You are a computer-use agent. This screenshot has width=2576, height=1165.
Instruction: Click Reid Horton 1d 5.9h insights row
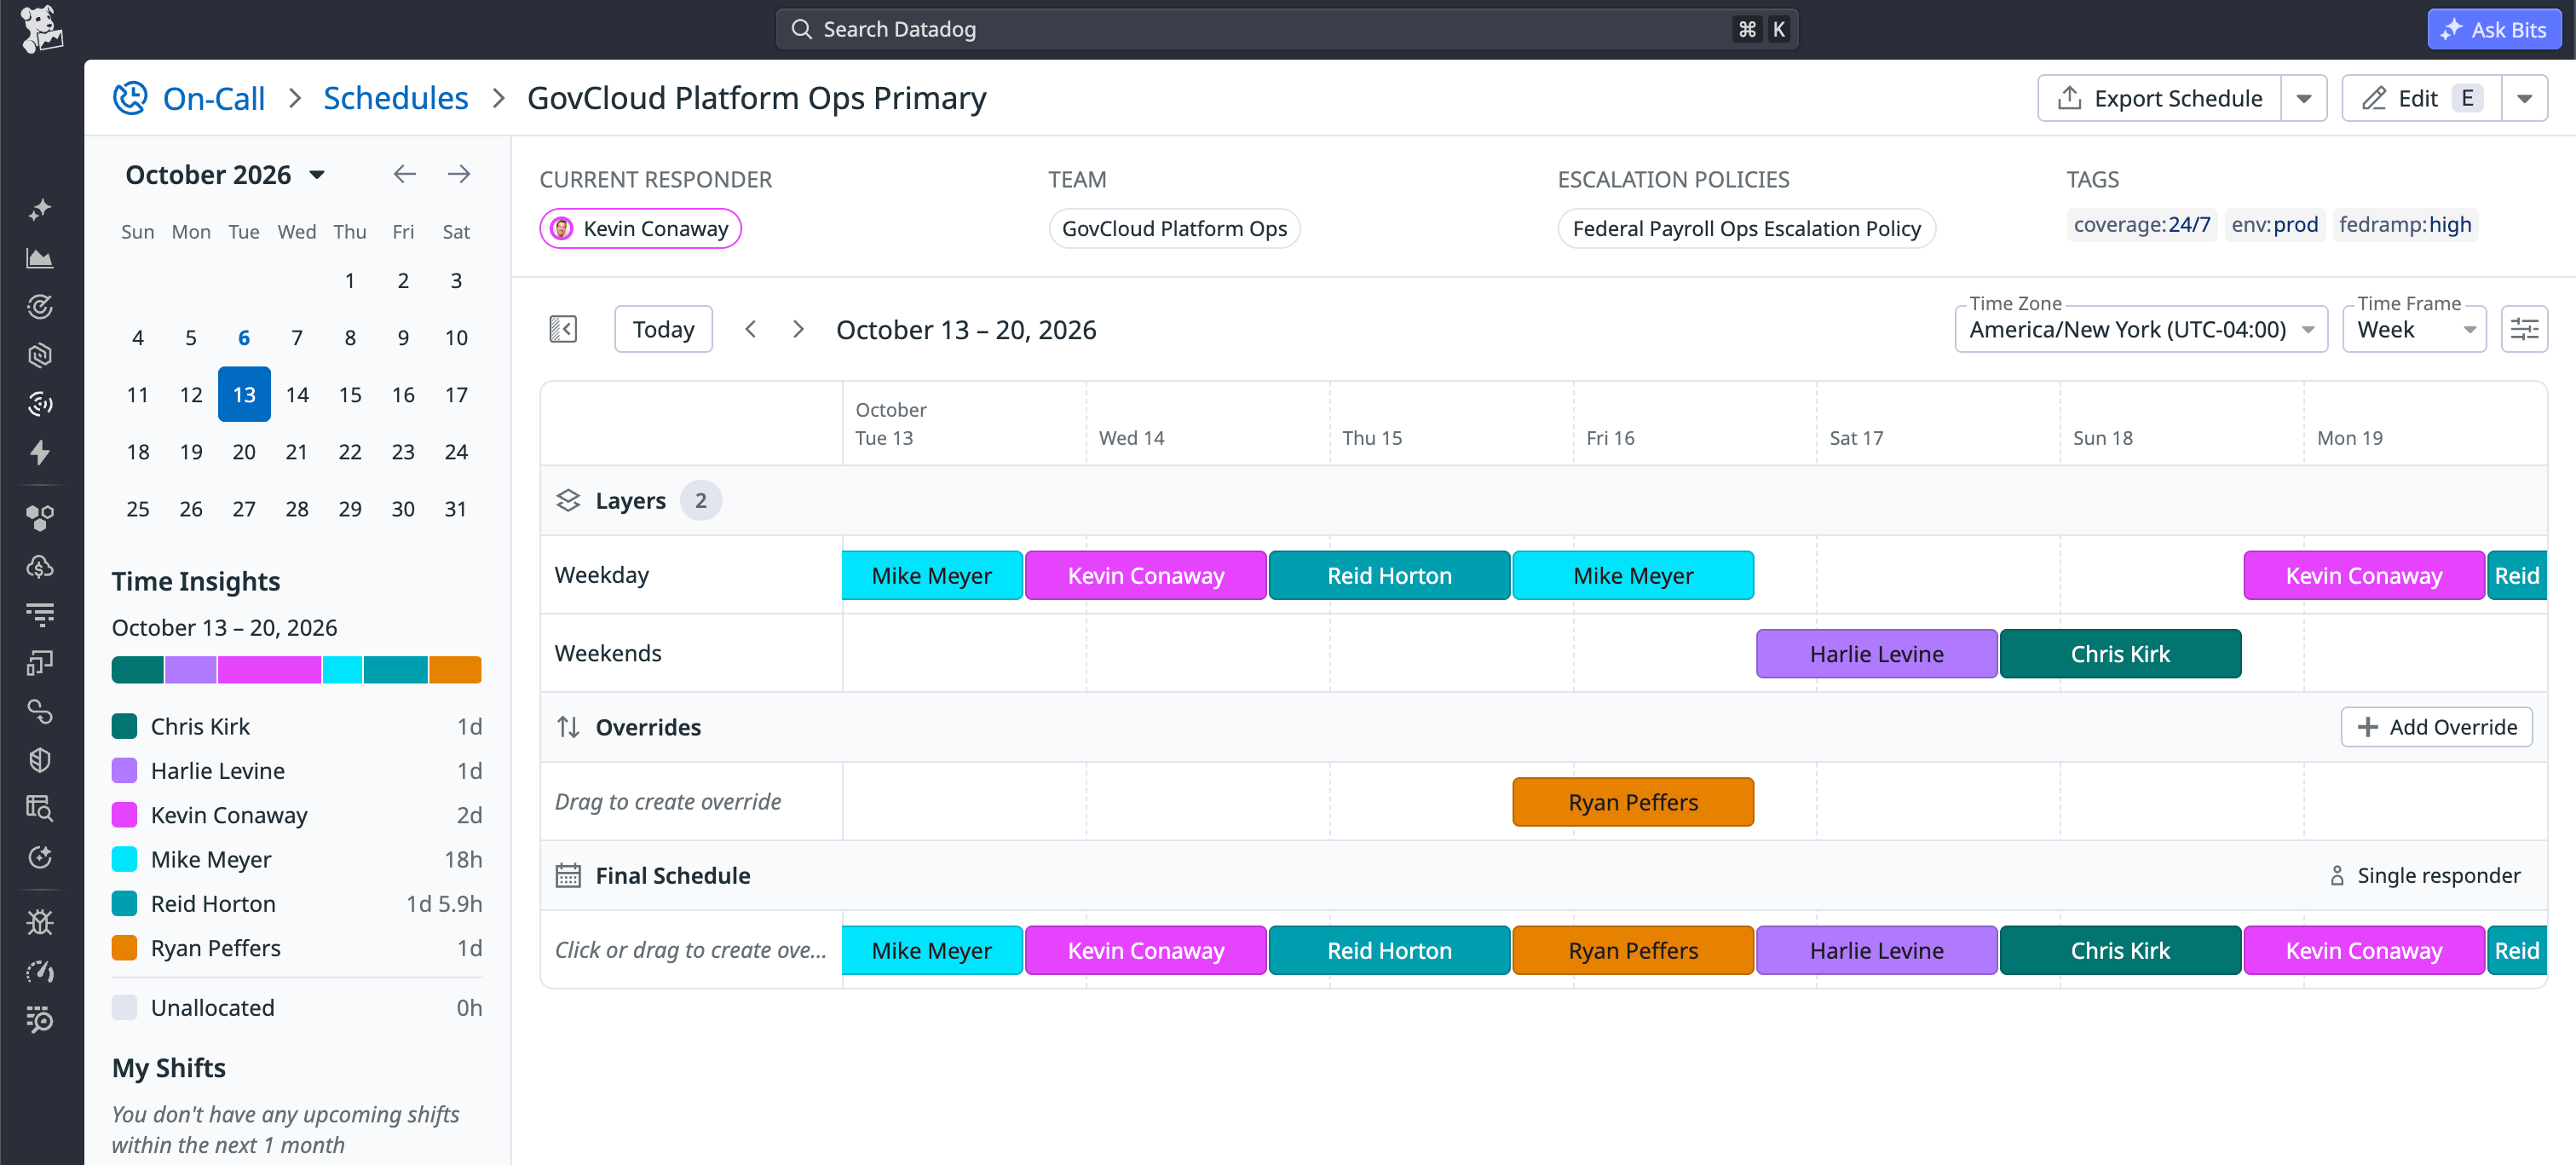[297, 904]
